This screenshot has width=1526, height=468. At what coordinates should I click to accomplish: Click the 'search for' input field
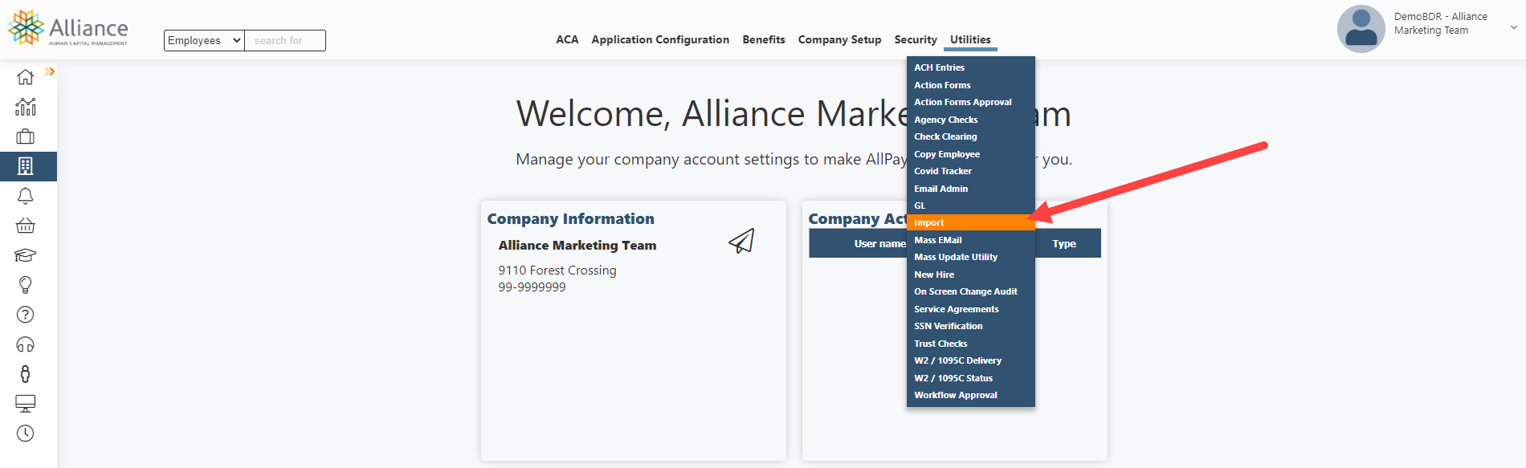(285, 40)
